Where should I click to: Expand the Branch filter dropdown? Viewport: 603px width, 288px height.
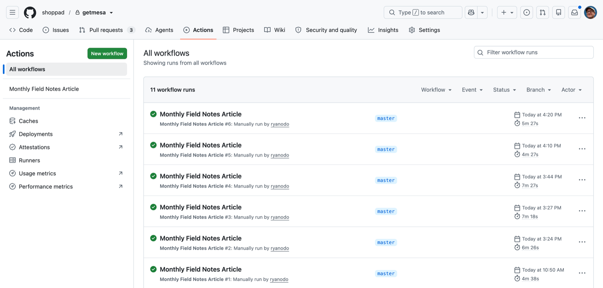pos(539,90)
